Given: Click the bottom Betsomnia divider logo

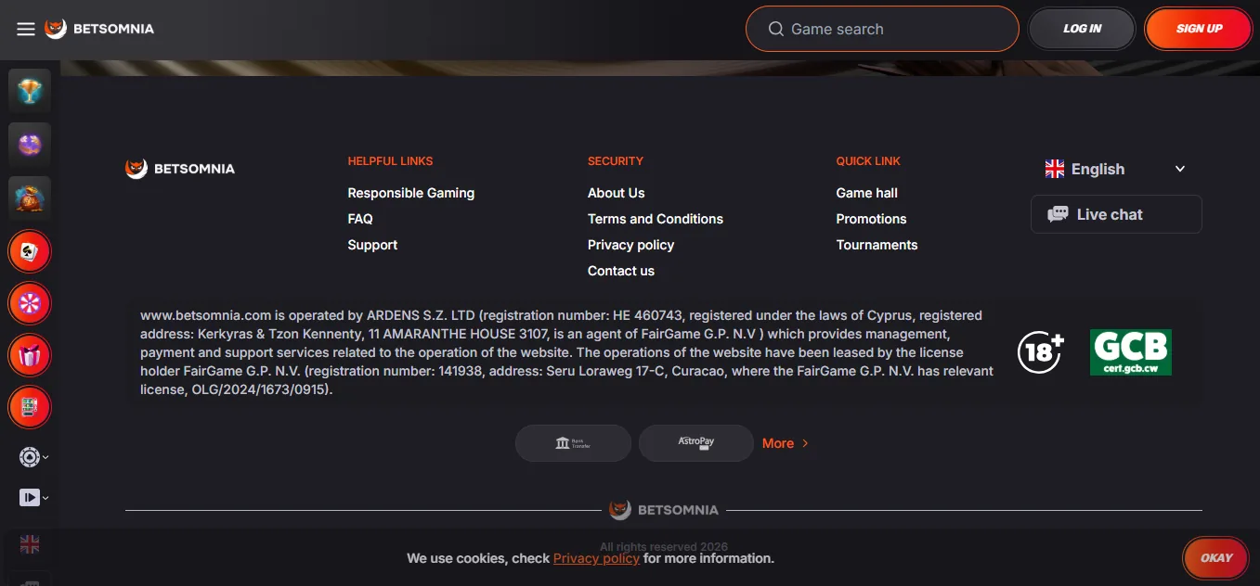Looking at the screenshot, I should point(664,510).
